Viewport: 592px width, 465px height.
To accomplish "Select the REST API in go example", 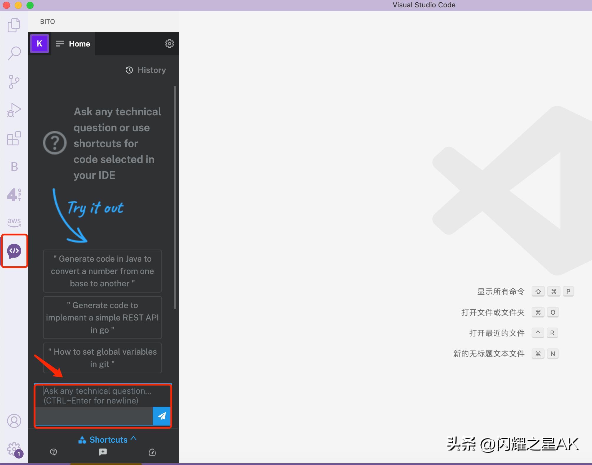I will [102, 318].
